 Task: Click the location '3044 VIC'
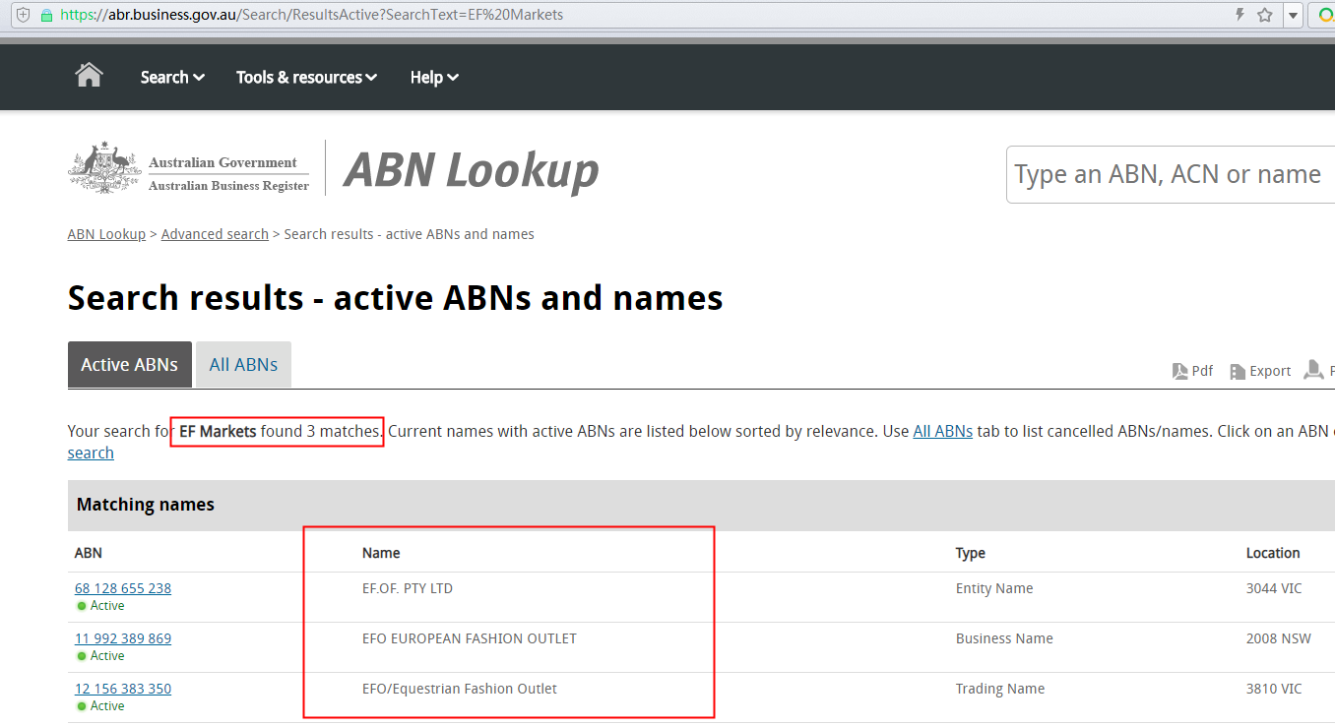point(1274,588)
